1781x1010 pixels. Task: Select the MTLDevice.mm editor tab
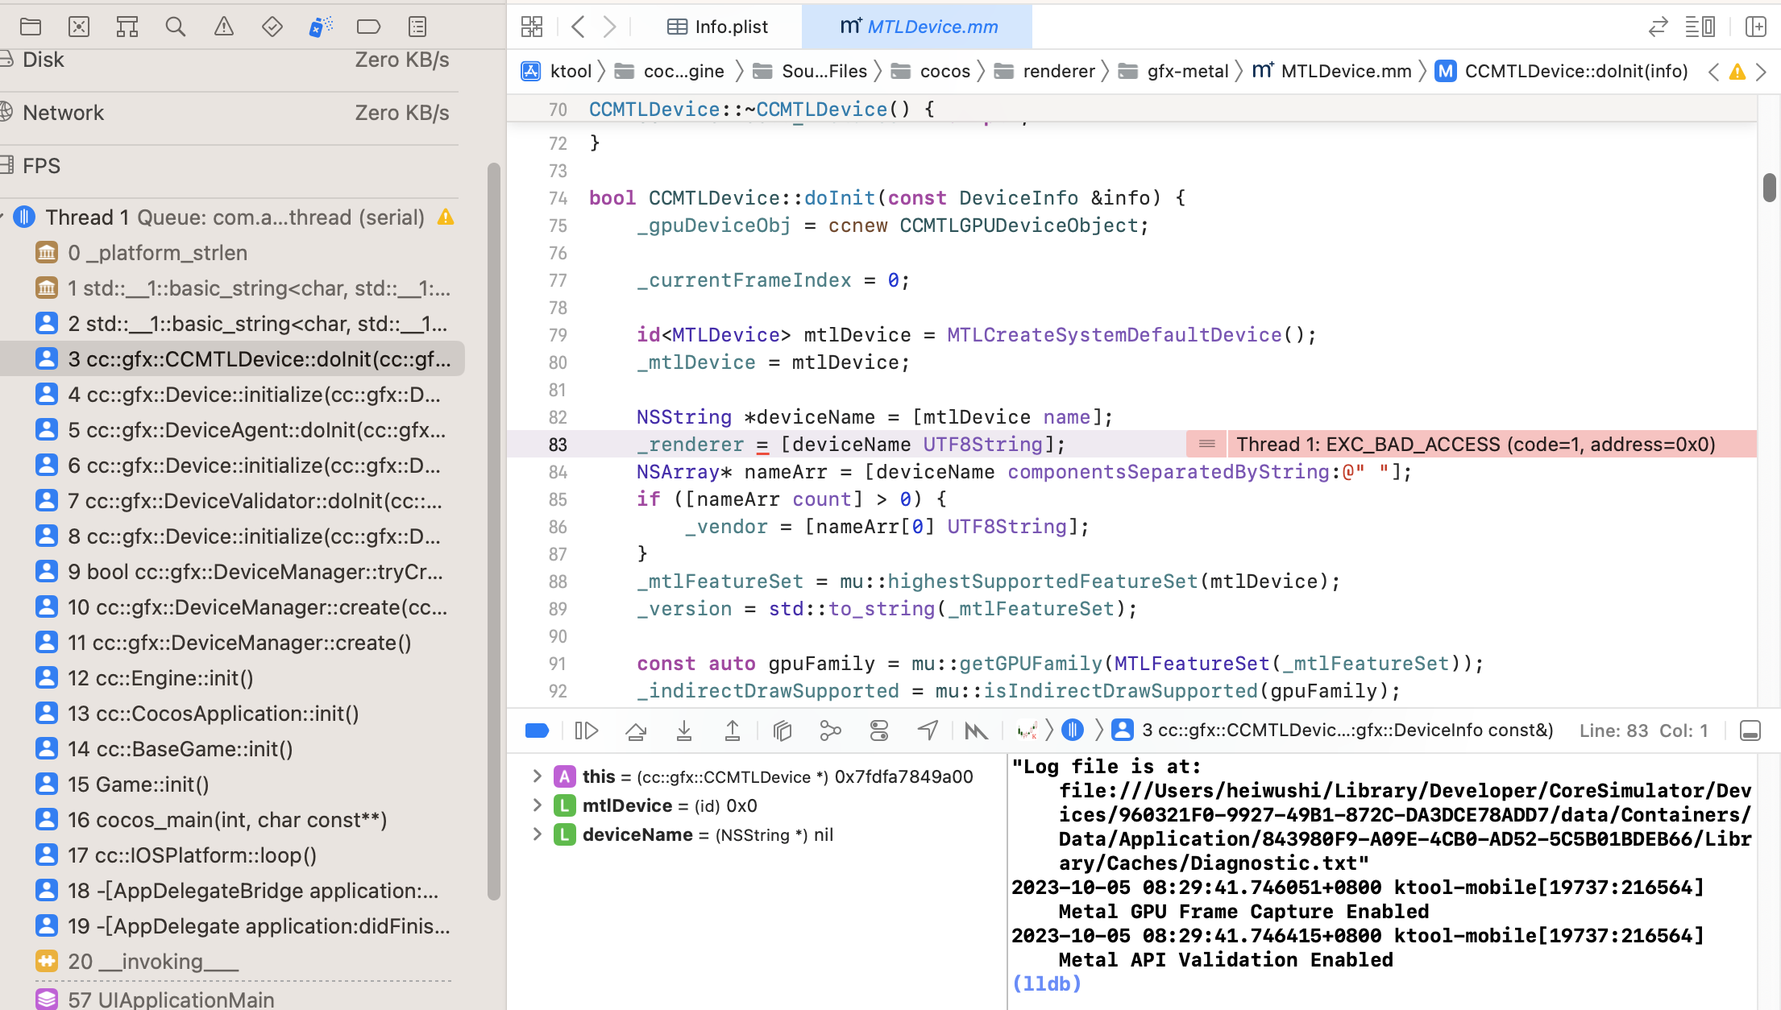[x=919, y=27]
